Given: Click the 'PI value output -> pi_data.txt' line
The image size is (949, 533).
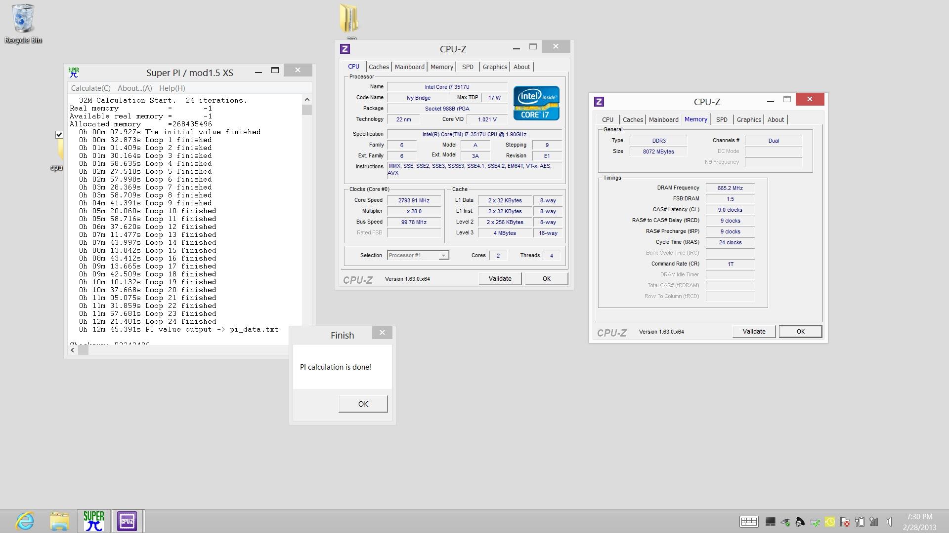Looking at the screenshot, I should click(178, 329).
